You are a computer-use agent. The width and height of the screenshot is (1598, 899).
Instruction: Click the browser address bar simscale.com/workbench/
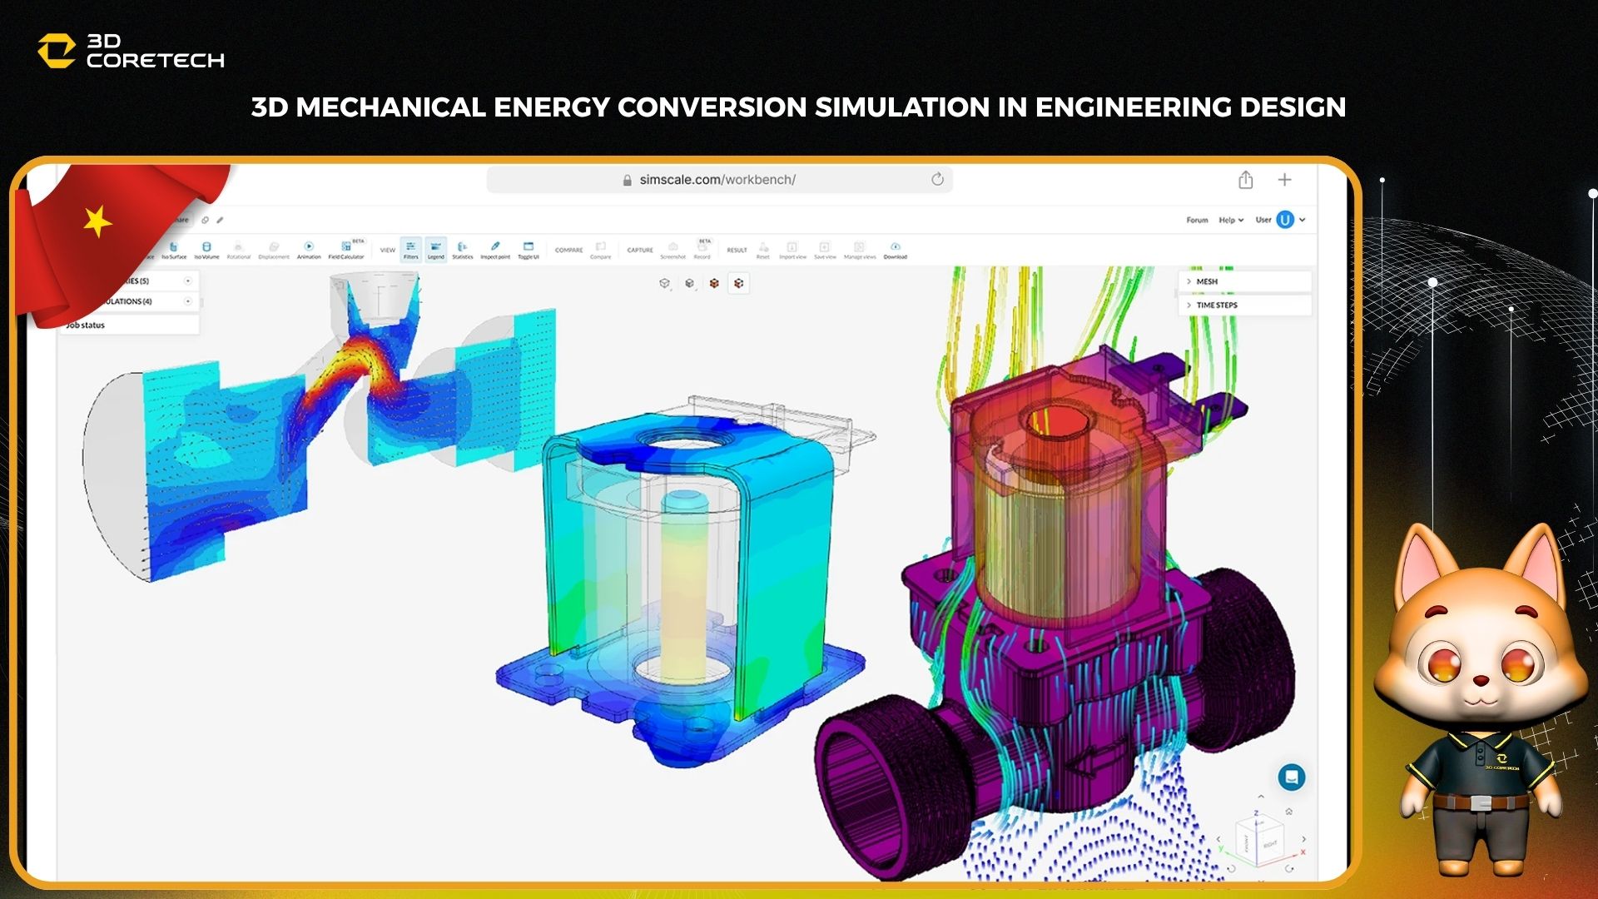719,180
